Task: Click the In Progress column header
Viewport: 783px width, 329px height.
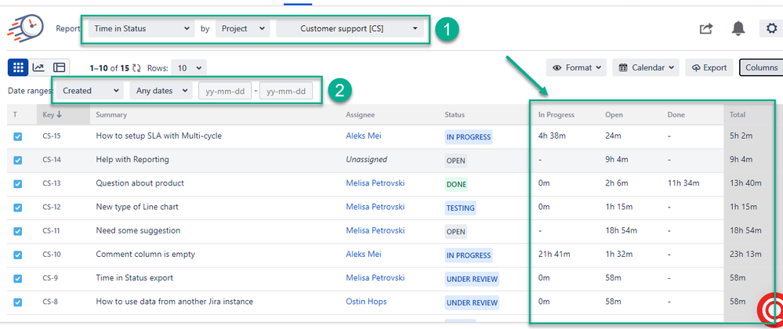Action: click(x=556, y=115)
